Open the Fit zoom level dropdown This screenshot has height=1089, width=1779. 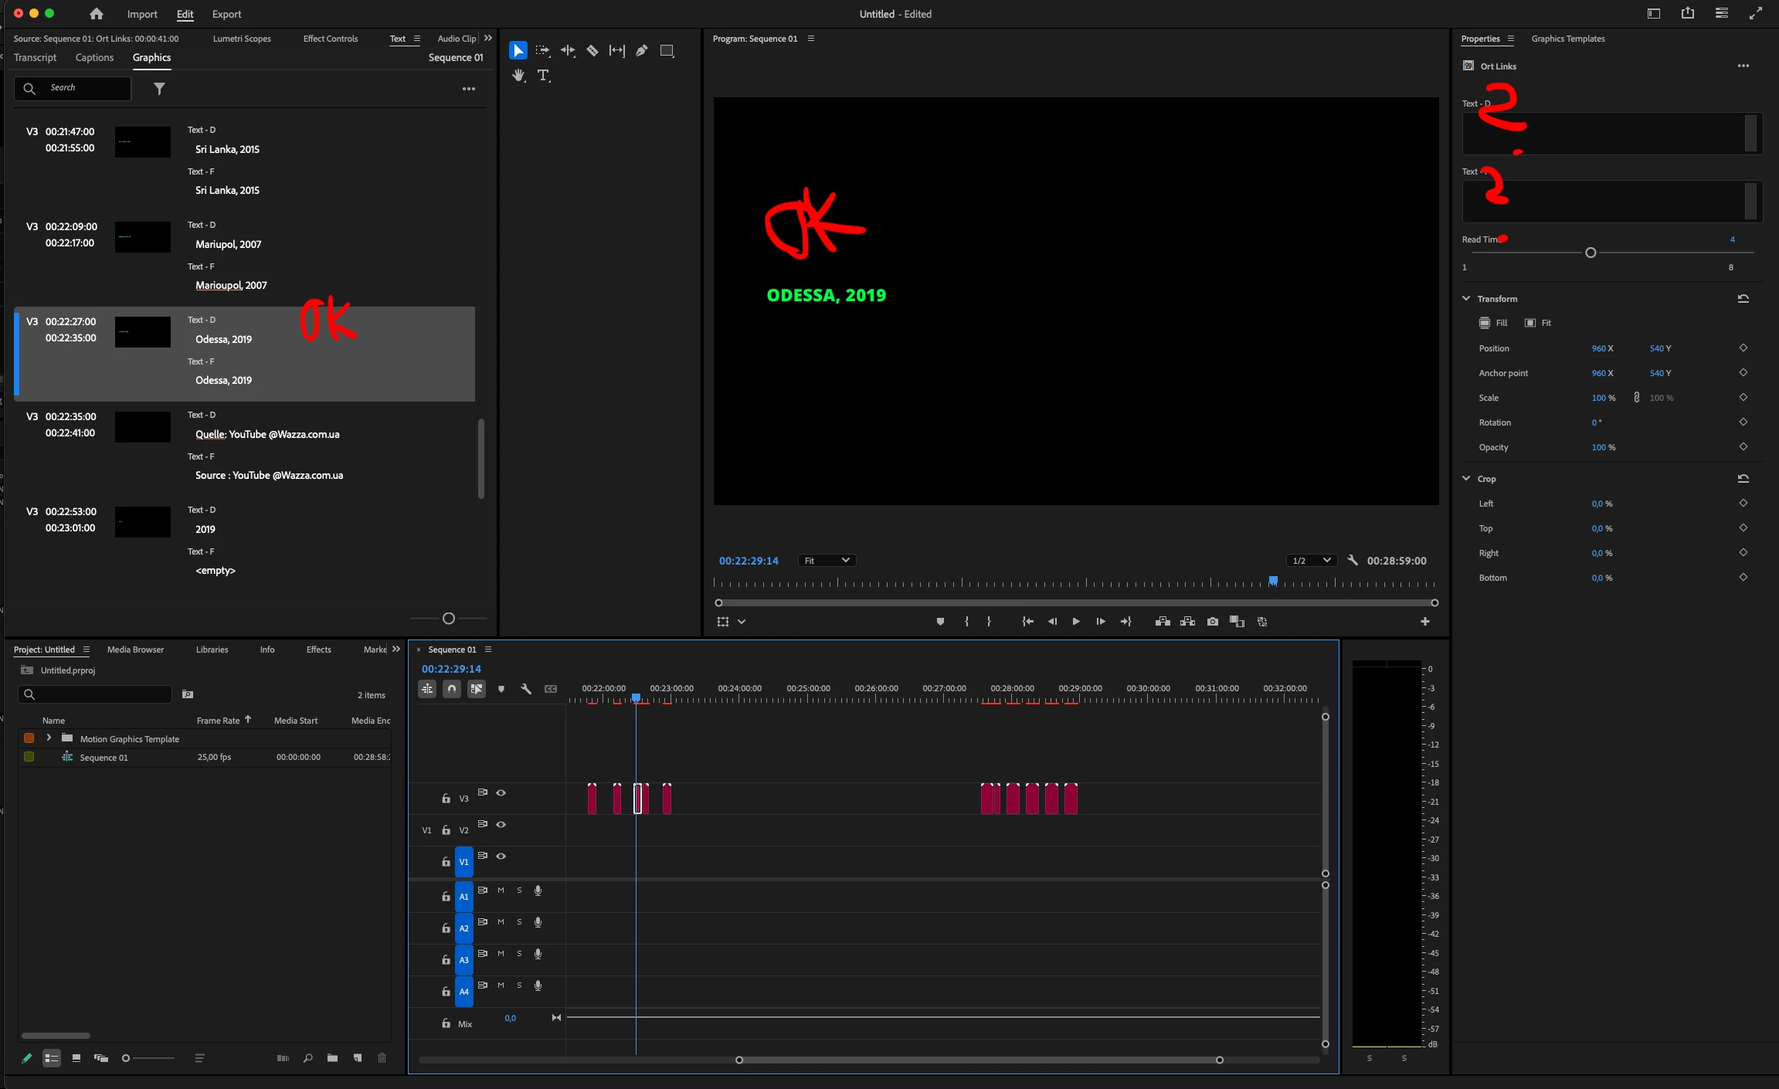pyautogui.click(x=826, y=561)
